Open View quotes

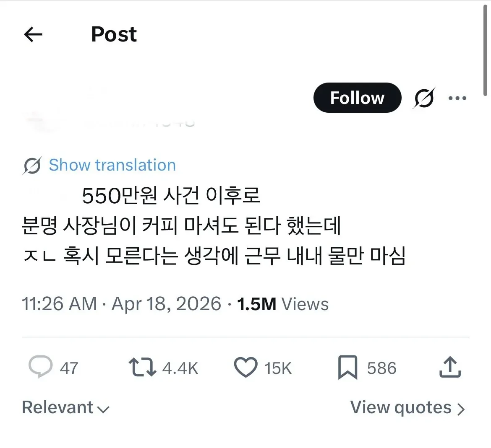(x=401, y=407)
